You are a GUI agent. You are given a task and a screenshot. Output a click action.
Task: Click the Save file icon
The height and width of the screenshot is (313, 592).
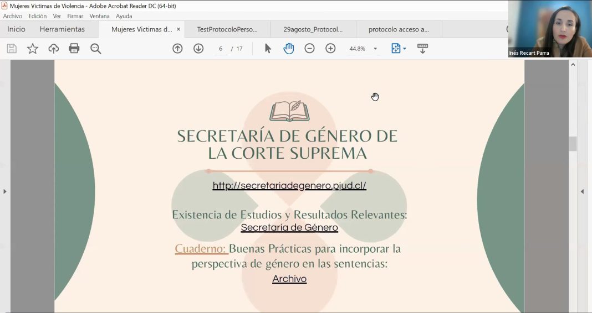click(x=12, y=49)
